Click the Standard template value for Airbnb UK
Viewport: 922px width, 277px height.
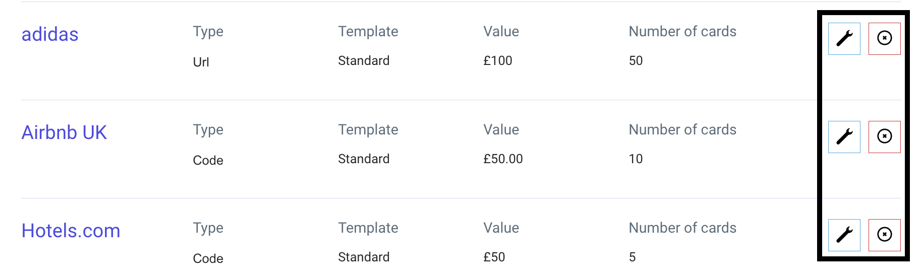[364, 159]
